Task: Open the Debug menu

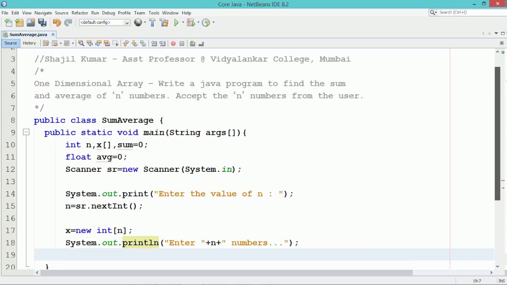Action: (x=108, y=13)
